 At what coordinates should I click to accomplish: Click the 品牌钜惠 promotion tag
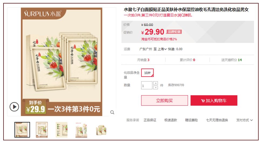[174, 32]
